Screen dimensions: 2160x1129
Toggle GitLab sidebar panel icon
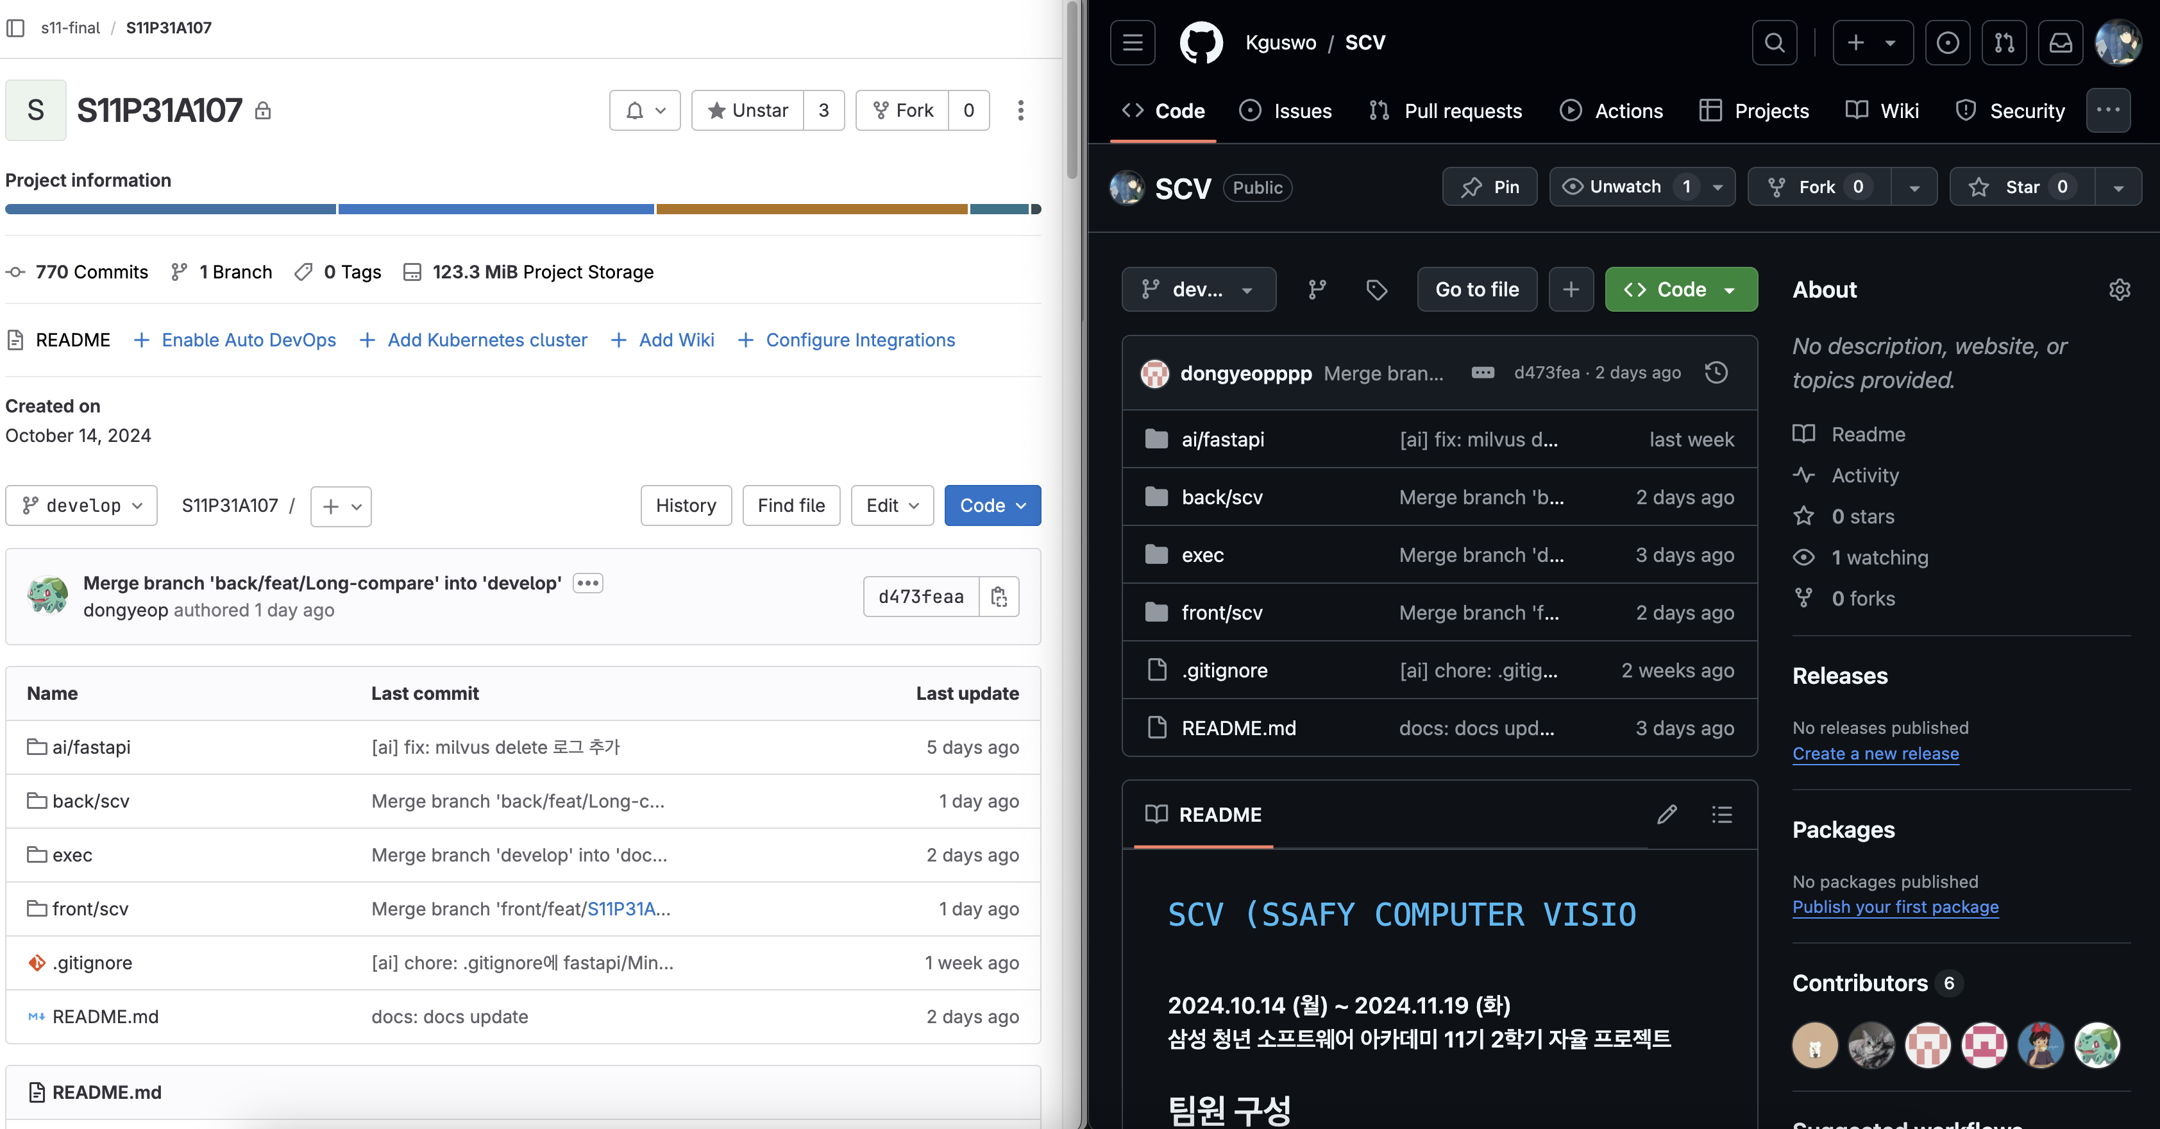(15, 28)
